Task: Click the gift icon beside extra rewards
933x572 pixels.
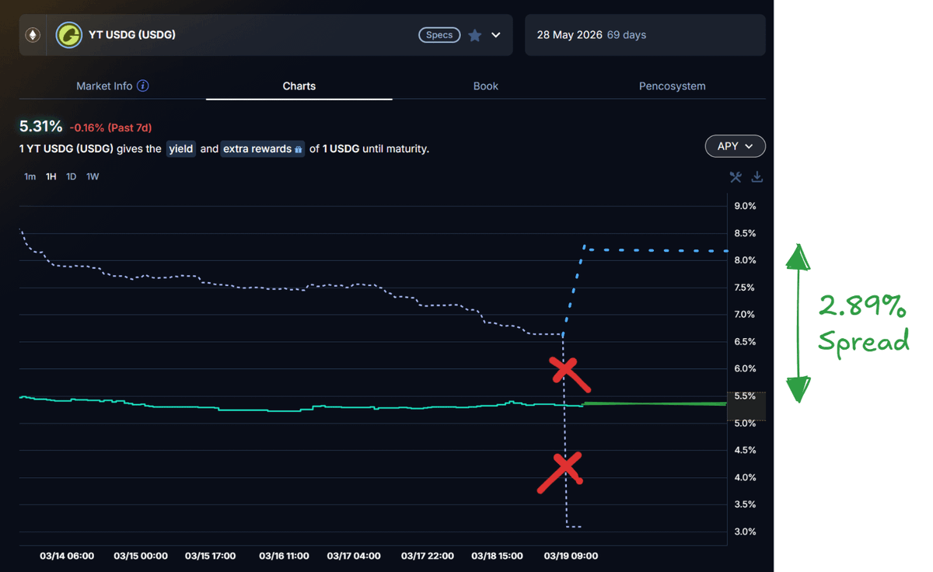Action: [x=299, y=149]
